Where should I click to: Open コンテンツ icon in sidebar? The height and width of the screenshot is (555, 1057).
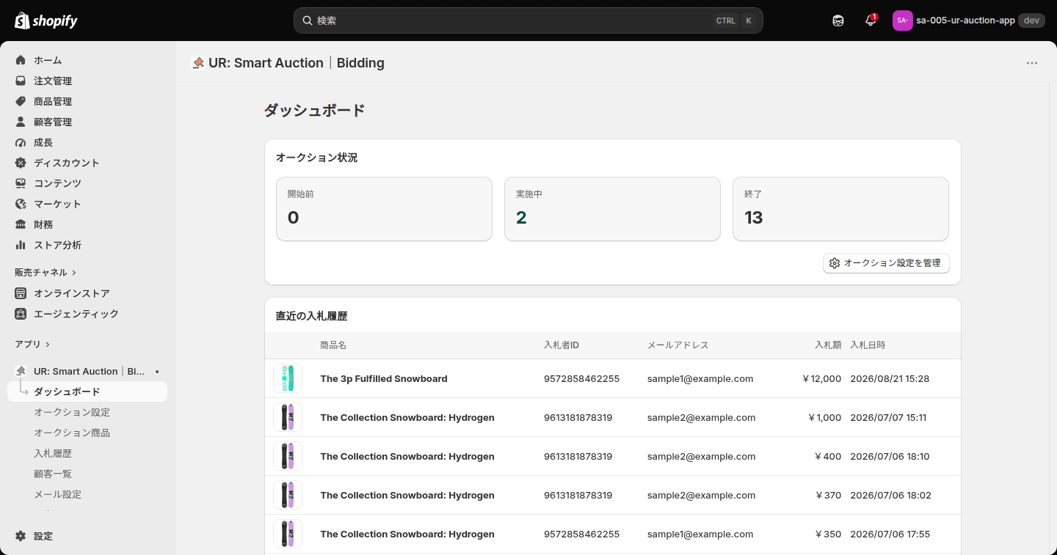(x=21, y=183)
